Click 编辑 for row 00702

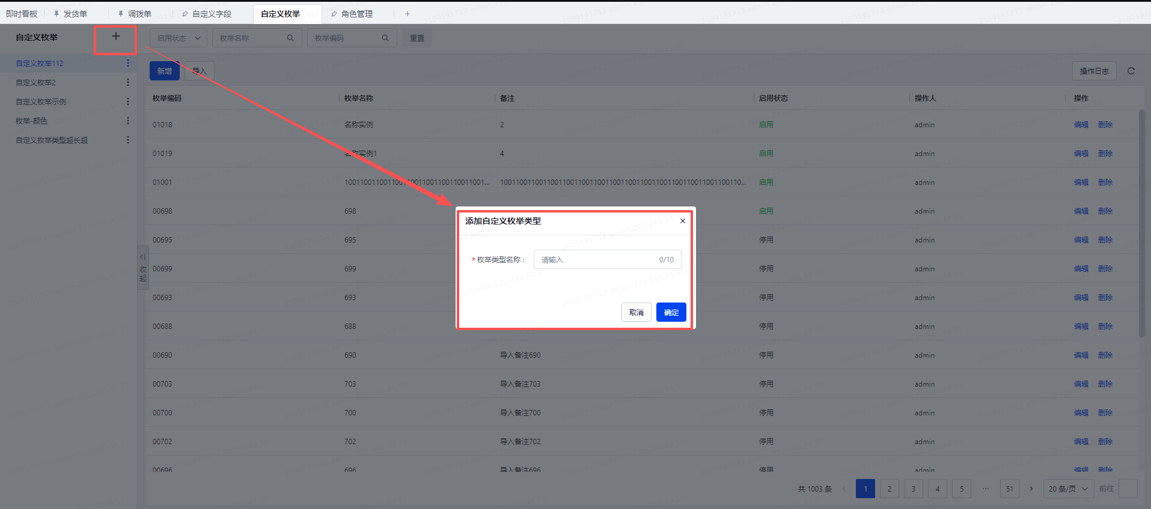(x=1081, y=442)
